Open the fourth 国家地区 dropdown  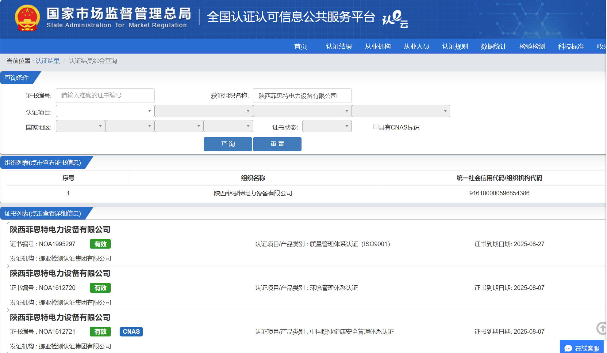(x=228, y=126)
